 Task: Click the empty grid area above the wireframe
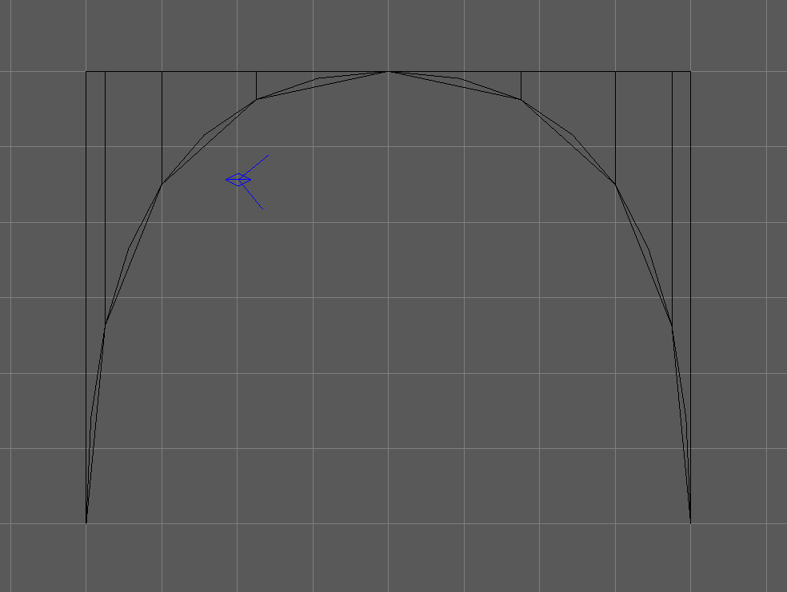[x=388, y=32]
